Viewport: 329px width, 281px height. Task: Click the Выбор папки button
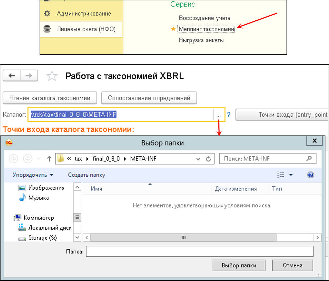(239, 265)
